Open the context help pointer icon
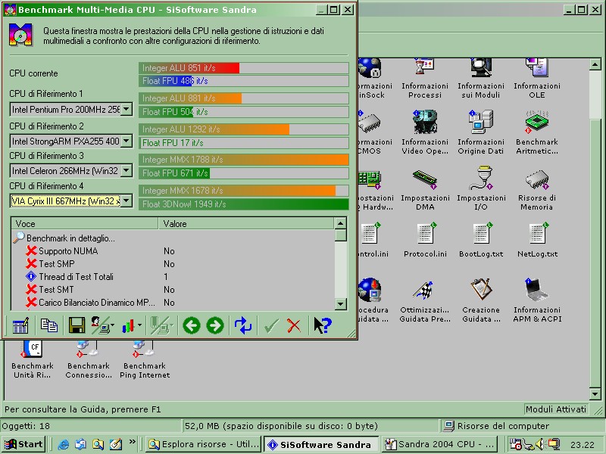 pyautogui.click(x=322, y=325)
